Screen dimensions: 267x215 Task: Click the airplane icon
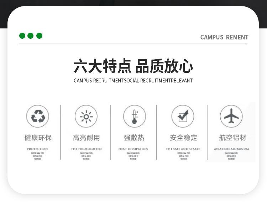[231, 116]
